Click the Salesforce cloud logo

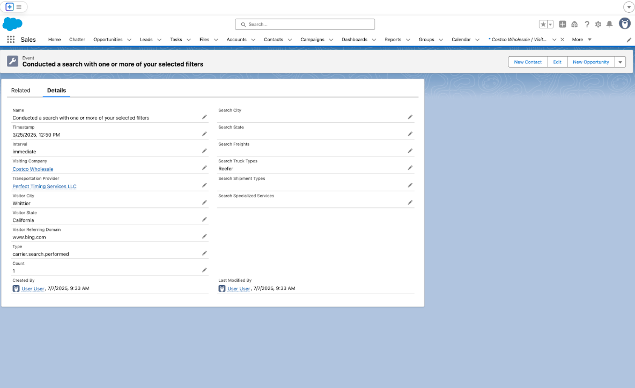12,24
